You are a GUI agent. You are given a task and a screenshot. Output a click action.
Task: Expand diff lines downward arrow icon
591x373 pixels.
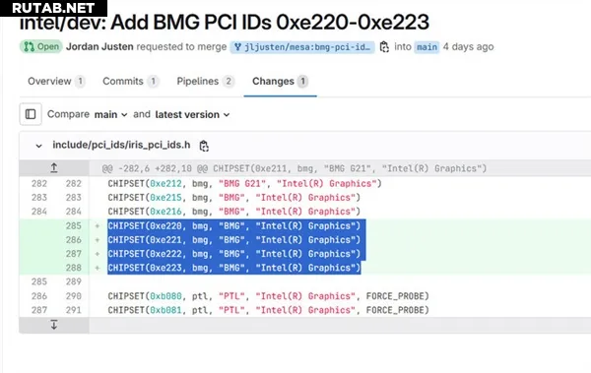(x=54, y=325)
